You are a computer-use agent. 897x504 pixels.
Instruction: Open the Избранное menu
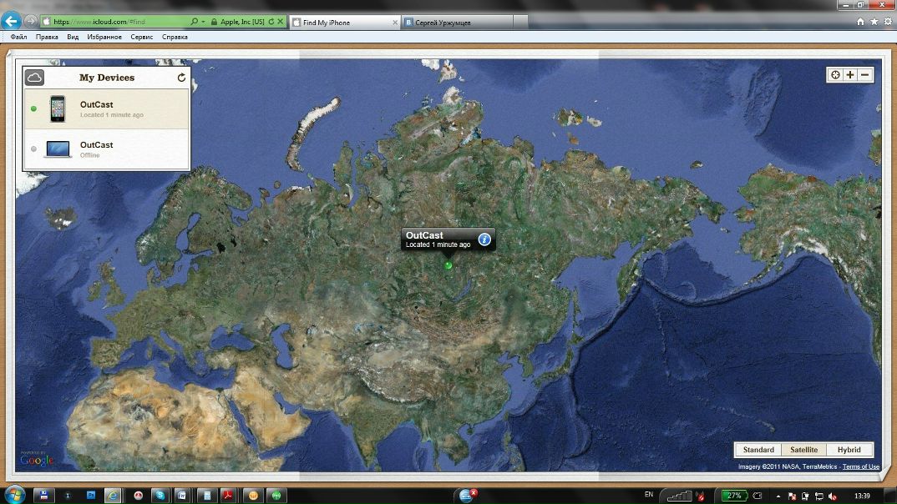point(104,37)
